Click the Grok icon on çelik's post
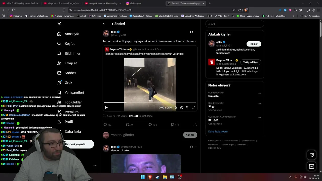This screenshot has height=181, width=322. click(x=191, y=32)
